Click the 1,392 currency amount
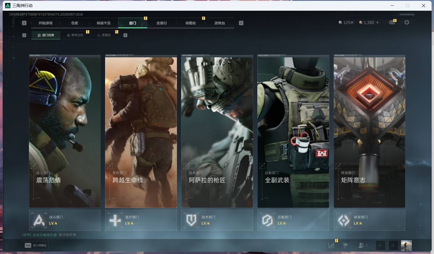 pos(369,22)
